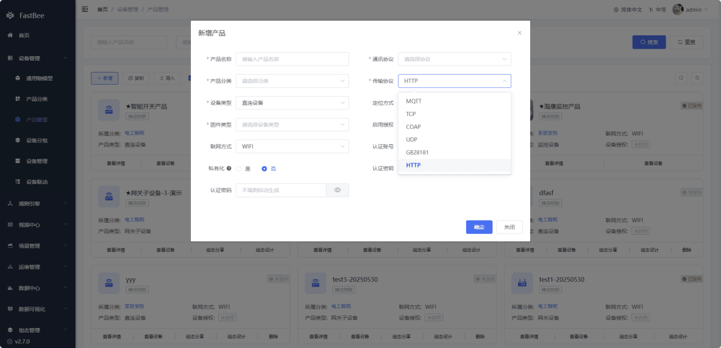Click the FastBee logo icon

click(11, 15)
